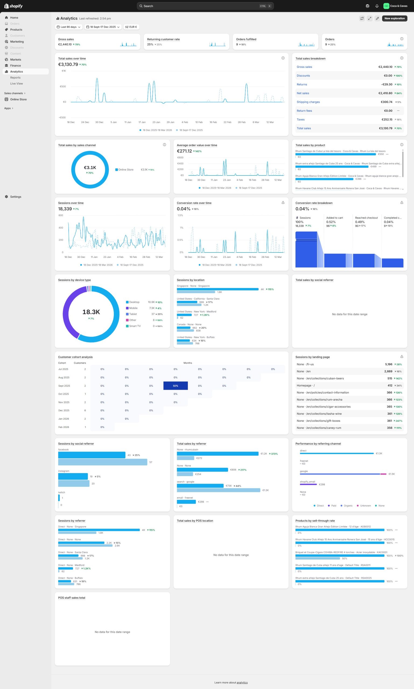This screenshot has height=689, width=414.
Task: Click the Shopify logo
Action: tap(13, 6)
